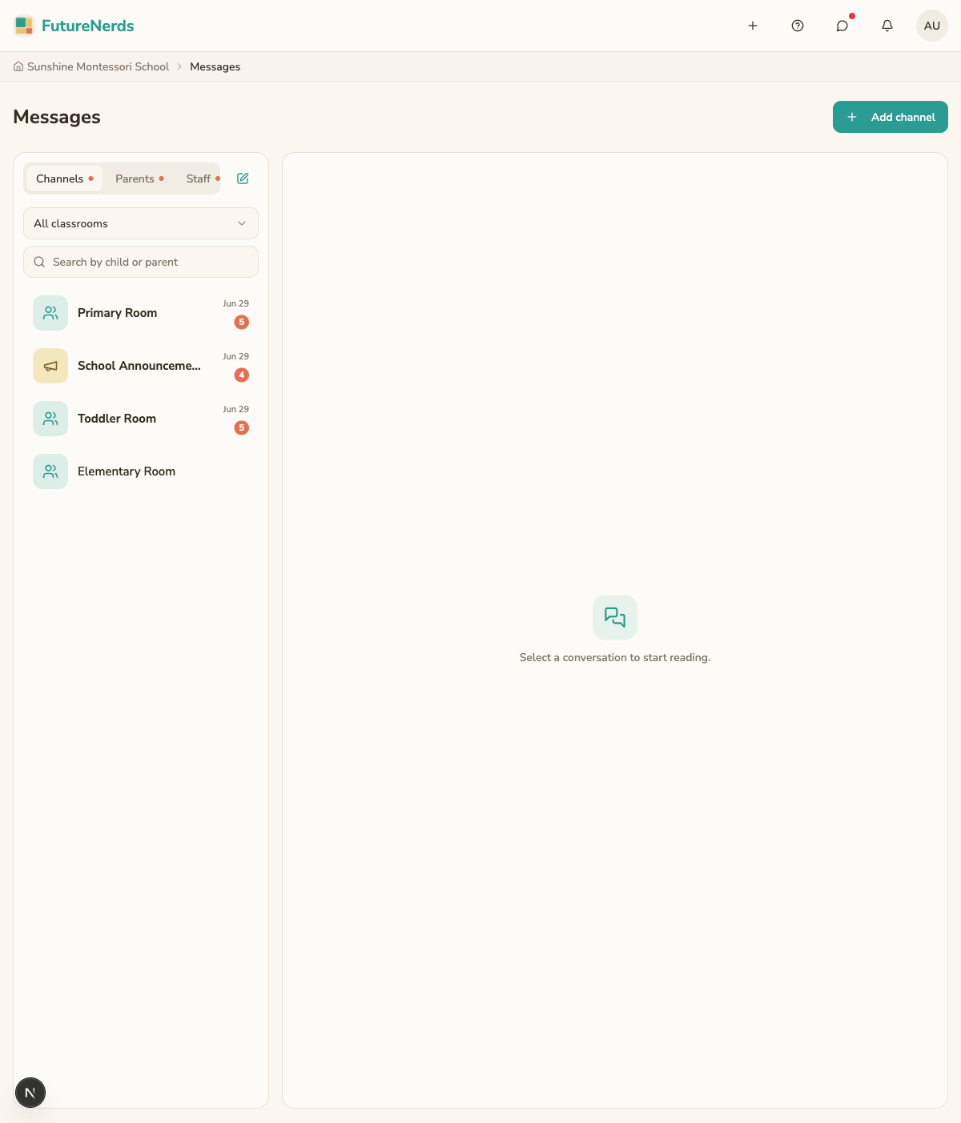Click the Elementary Room group icon
The width and height of the screenshot is (961, 1123).
click(x=50, y=471)
